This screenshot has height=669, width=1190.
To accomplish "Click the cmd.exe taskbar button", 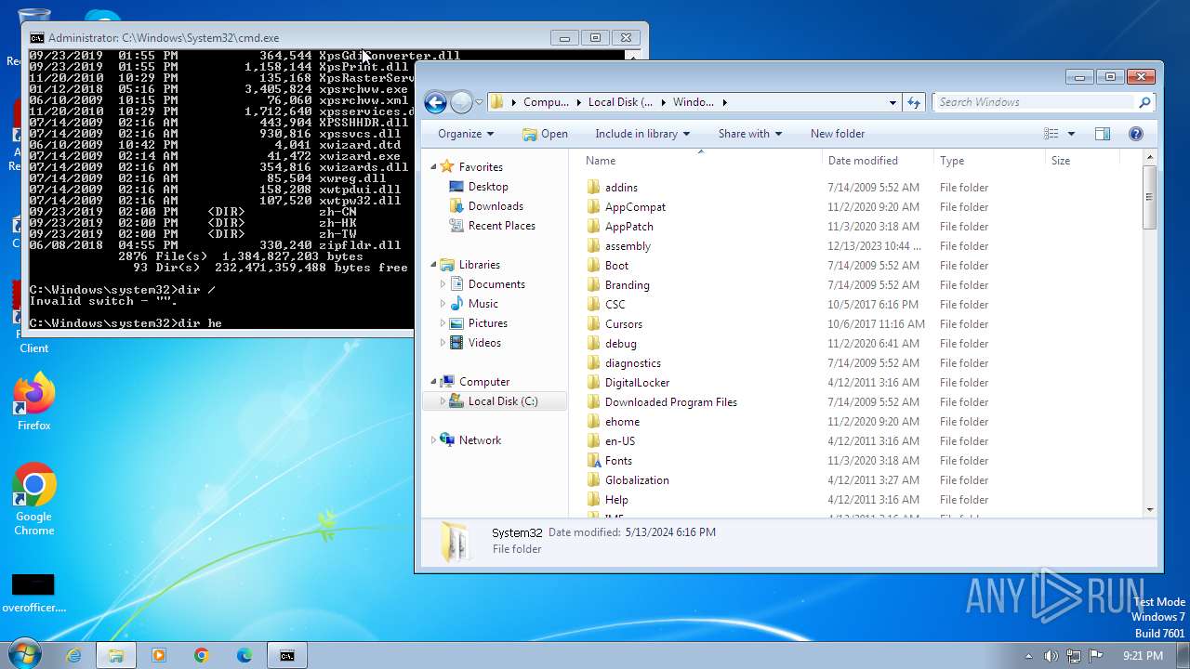I will point(287,655).
